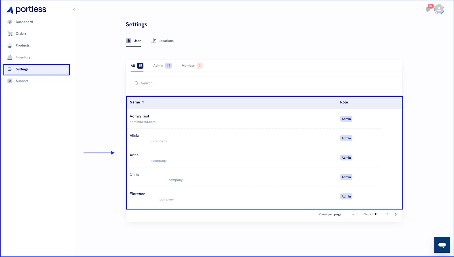Click the All count badge 15
This screenshot has width=454, height=257.
pos(140,66)
